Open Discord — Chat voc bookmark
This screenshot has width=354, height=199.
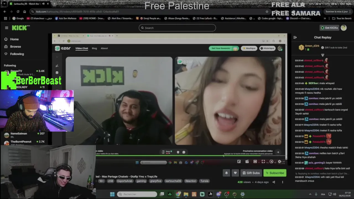tap(298, 19)
